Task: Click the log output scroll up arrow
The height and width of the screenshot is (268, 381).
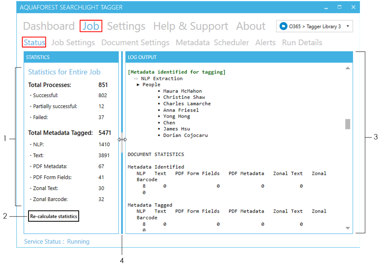Action: (348, 68)
